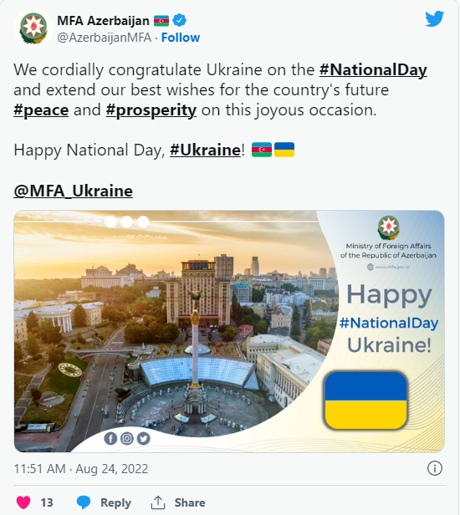Click the share upload icon
This screenshot has width=460, height=515.
click(158, 502)
